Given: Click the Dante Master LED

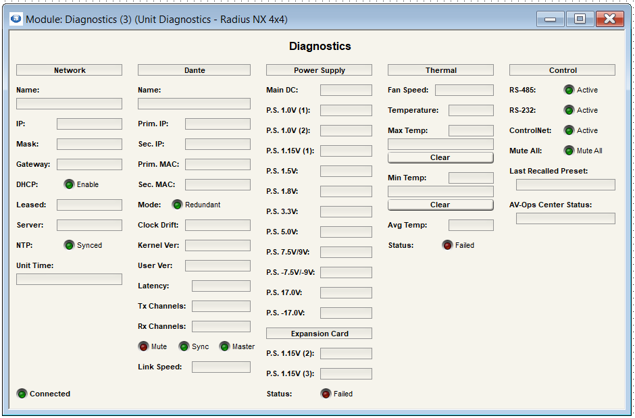Looking at the screenshot, I should coord(224,347).
